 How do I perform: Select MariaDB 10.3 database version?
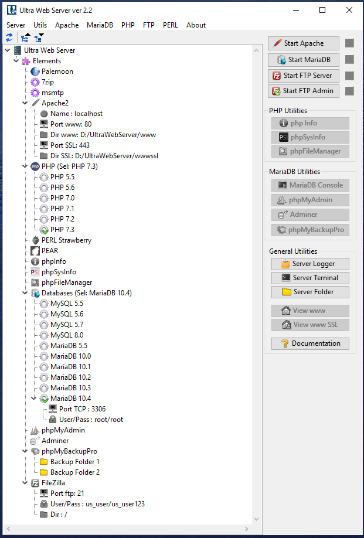pyautogui.click(x=70, y=388)
